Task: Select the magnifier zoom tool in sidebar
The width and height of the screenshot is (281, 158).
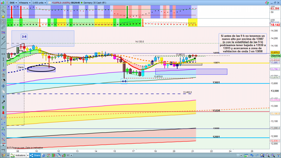Action: point(3,11)
